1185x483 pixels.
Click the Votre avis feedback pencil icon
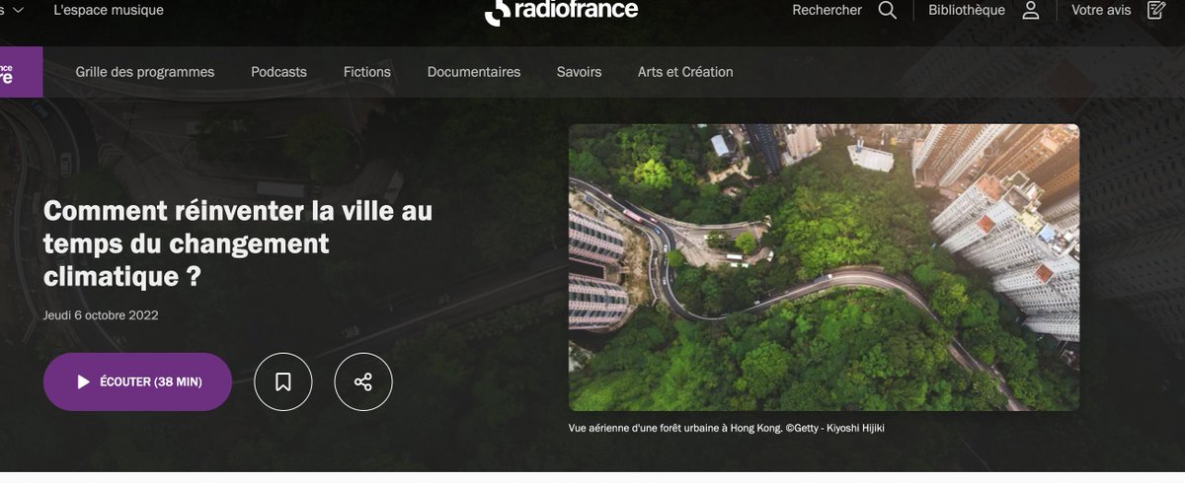click(x=1156, y=11)
